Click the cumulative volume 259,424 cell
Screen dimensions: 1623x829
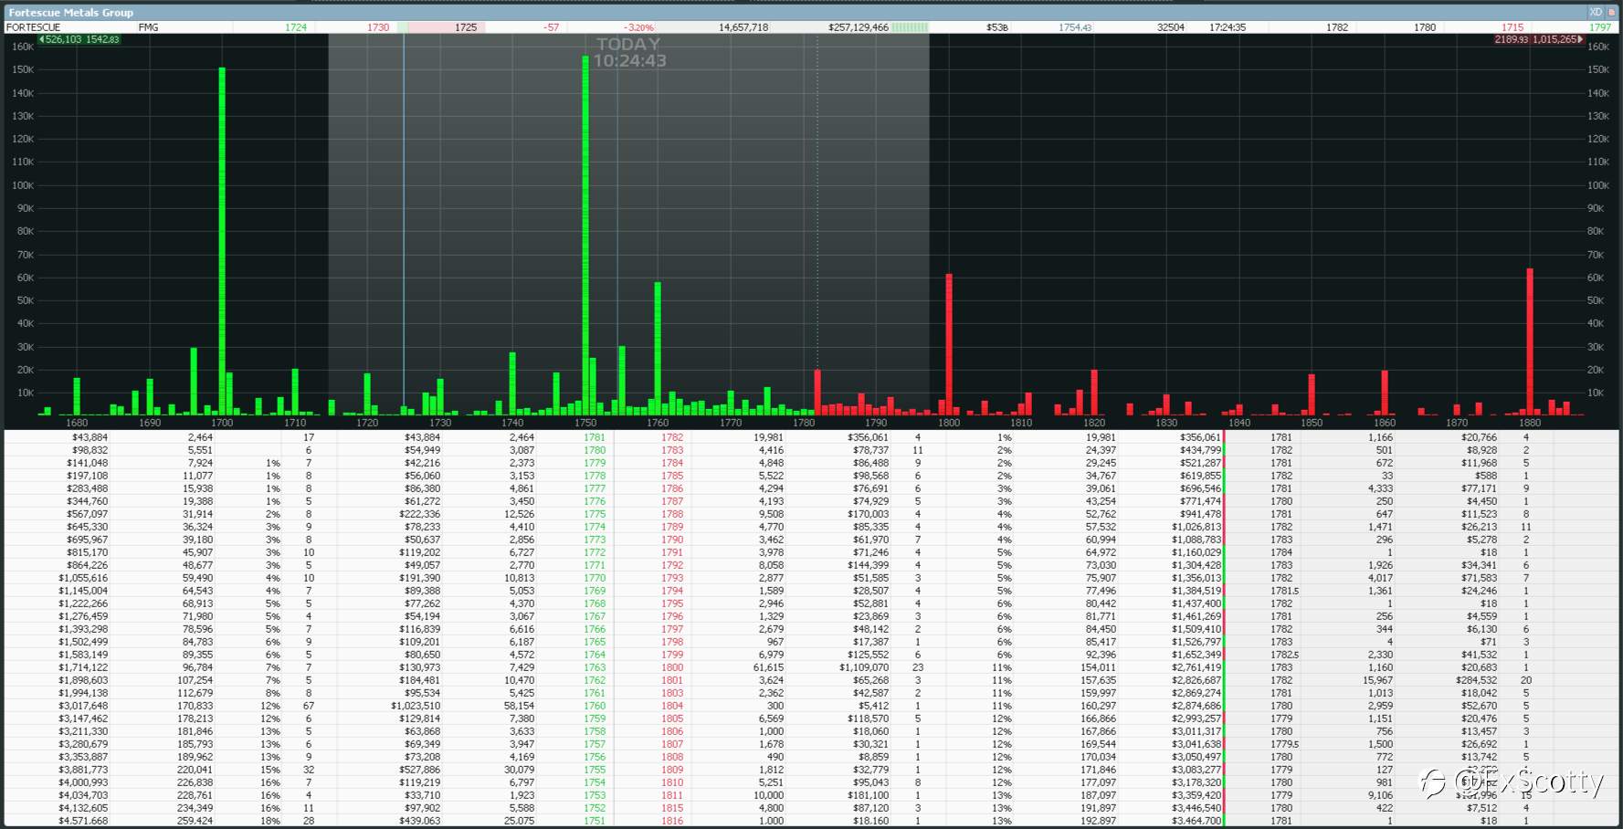[x=195, y=821]
